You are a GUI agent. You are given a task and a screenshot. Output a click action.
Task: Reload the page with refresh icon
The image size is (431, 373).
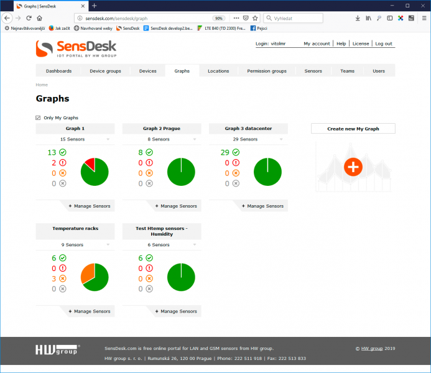29,18
